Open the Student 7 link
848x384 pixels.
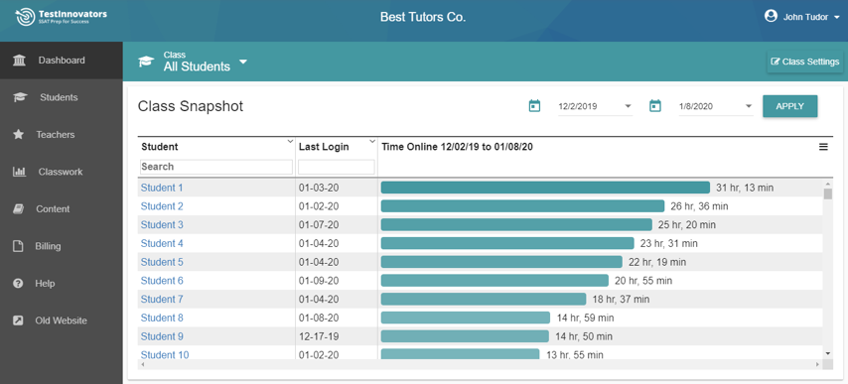coord(162,300)
